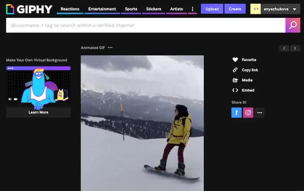Viewport: 304px width, 191px height.
Task: Focus the GIPHY search field
Action: pos(146,25)
